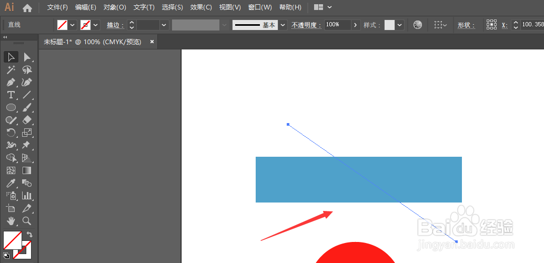Reset to default fill and stroke
Screen dimensions: 544x263
pos(6,256)
